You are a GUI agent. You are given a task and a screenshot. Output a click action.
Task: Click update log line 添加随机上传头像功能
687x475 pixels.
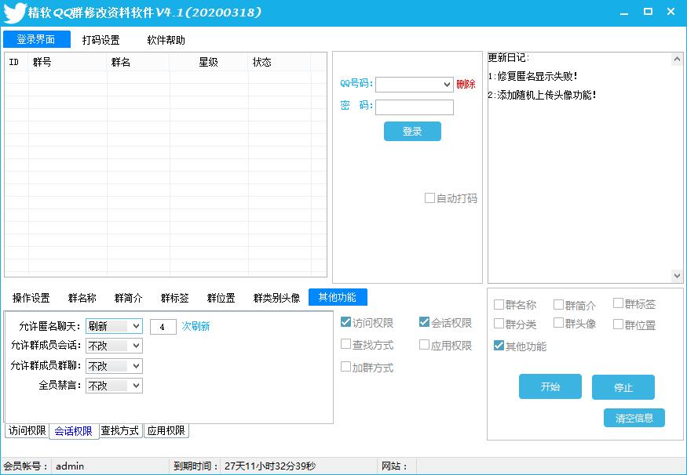click(542, 95)
